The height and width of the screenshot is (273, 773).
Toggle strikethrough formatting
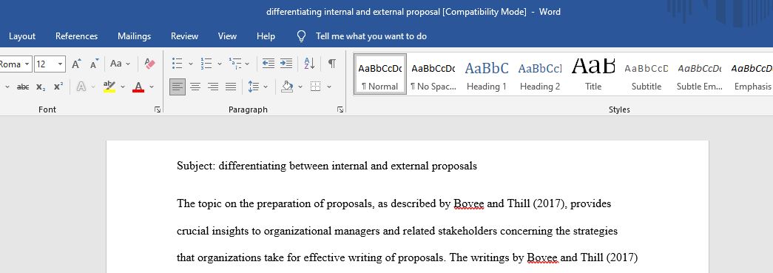[23, 87]
